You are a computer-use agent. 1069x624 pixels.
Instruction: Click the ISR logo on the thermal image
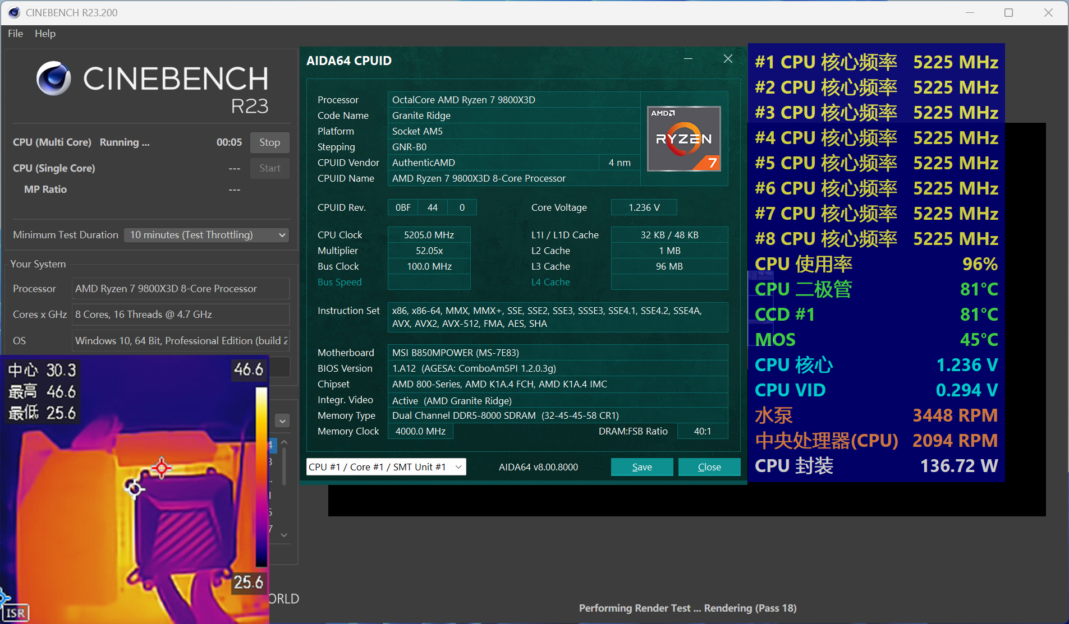pos(16,612)
